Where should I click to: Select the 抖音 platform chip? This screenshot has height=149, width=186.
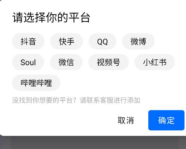click(x=28, y=42)
